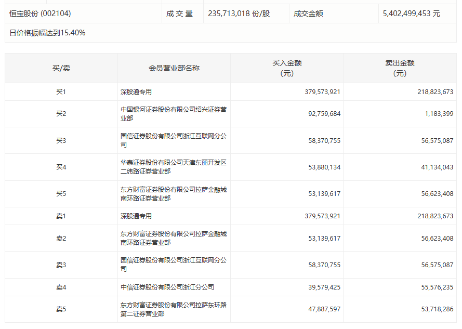Select 东方财富证券拉萨金融城南环路证券营业部

point(175,193)
